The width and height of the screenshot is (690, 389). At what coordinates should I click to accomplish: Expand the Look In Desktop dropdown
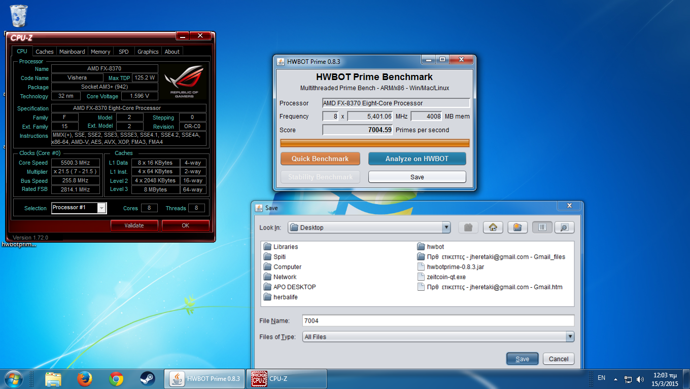(446, 227)
